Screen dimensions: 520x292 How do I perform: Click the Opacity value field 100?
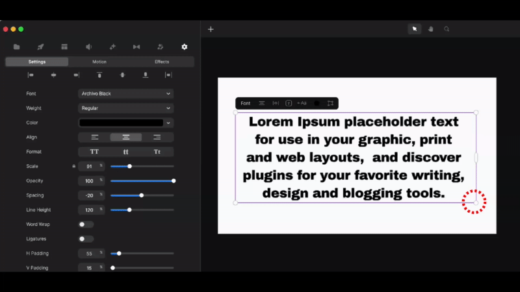(91, 181)
